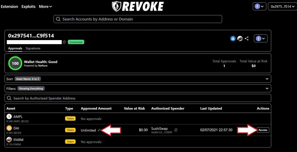Click the AMPL token icon
Viewport: 297px width, 152px height.
pos(9,117)
